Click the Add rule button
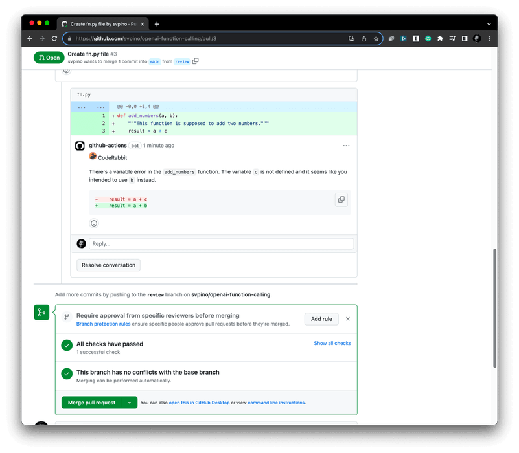The height and width of the screenshot is (453, 519). point(321,319)
